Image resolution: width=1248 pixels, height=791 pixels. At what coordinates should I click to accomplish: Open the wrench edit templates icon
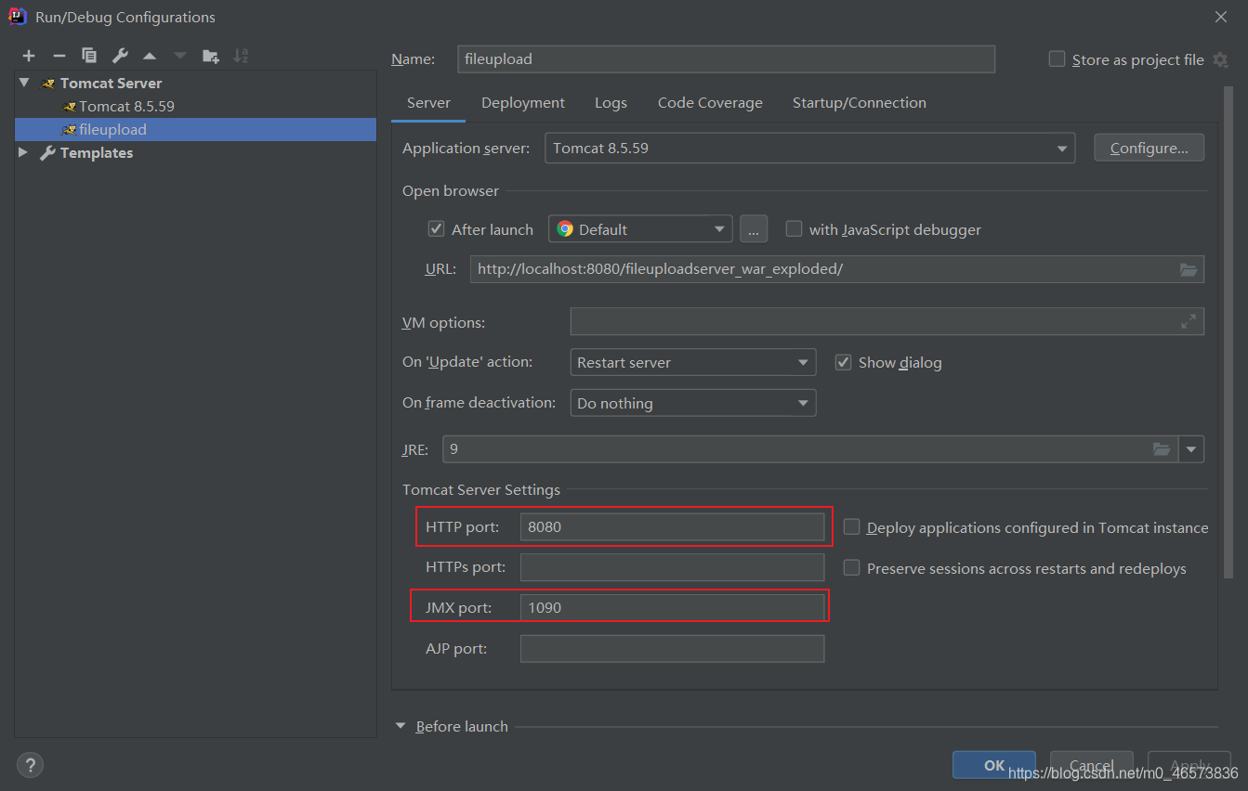click(120, 56)
